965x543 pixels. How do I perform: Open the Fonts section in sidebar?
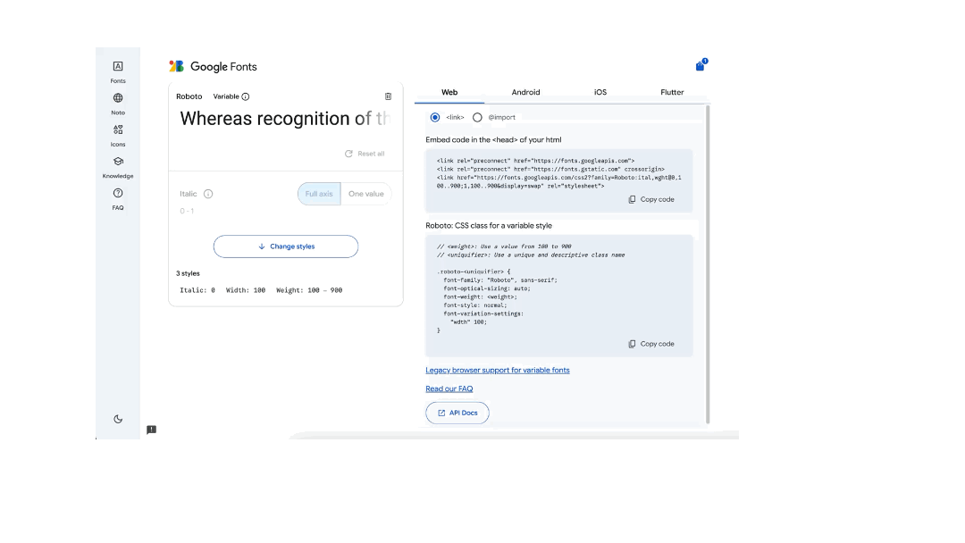click(x=118, y=67)
